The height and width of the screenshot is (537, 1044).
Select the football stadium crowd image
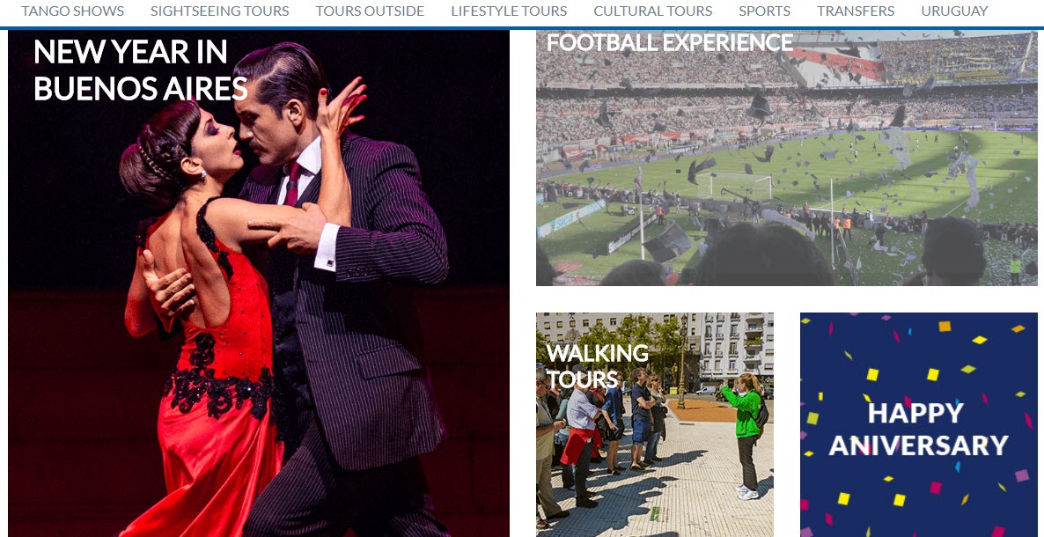point(786,158)
